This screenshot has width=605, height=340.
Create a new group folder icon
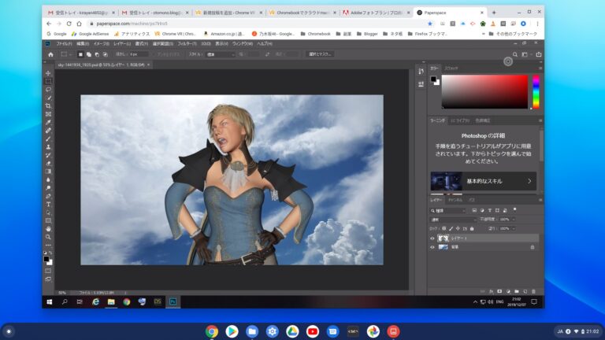(517, 291)
